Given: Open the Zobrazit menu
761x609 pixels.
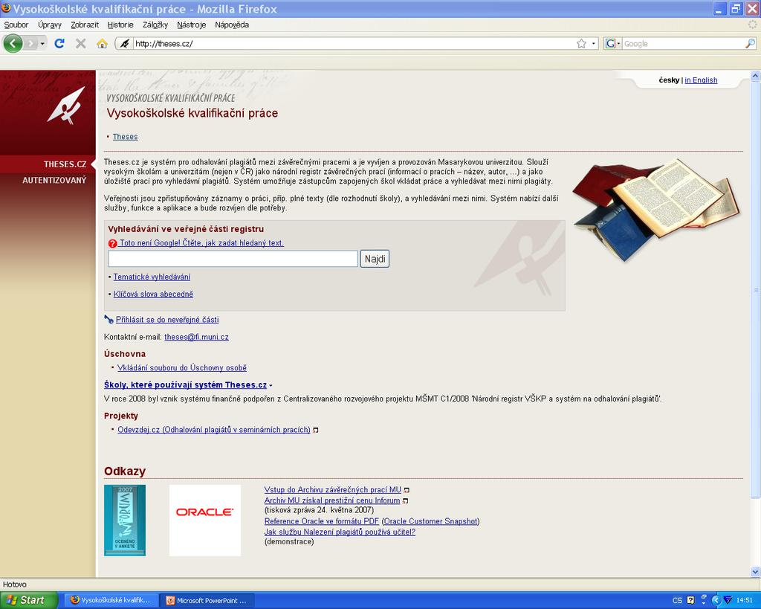Looking at the screenshot, I should tap(85, 25).
